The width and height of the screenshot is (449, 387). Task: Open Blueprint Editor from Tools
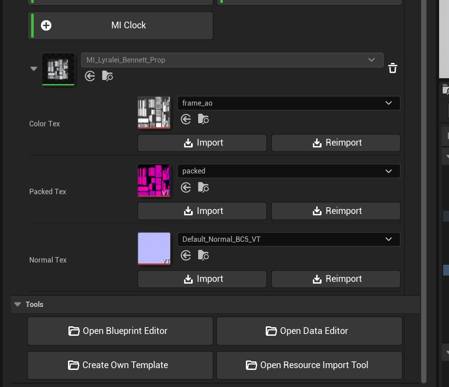coord(120,331)
